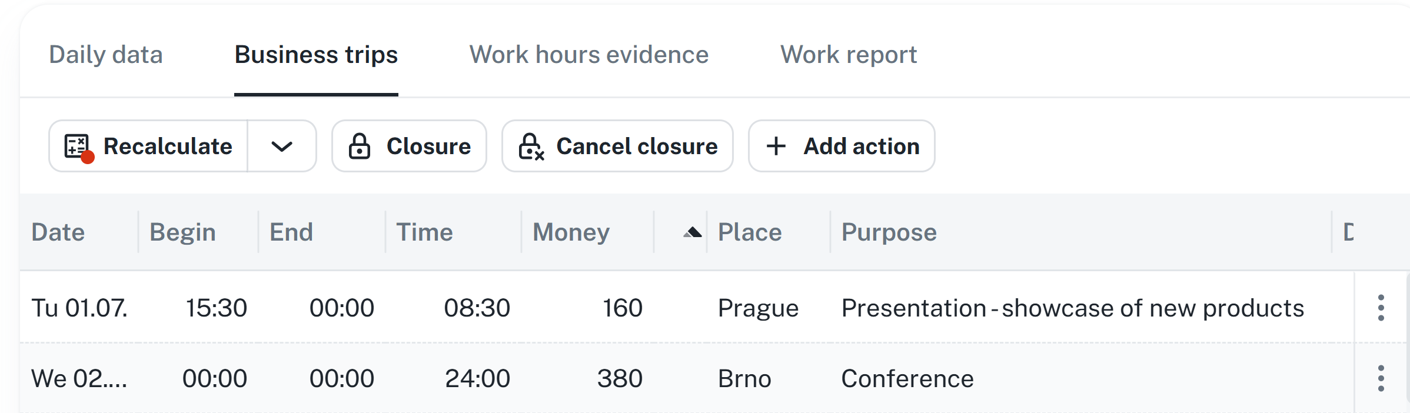Image resolution: width=1410 pixels, height=413 pixels.
Task: Click the sort arrow column header icon
Action: click(x=693, y=232)
